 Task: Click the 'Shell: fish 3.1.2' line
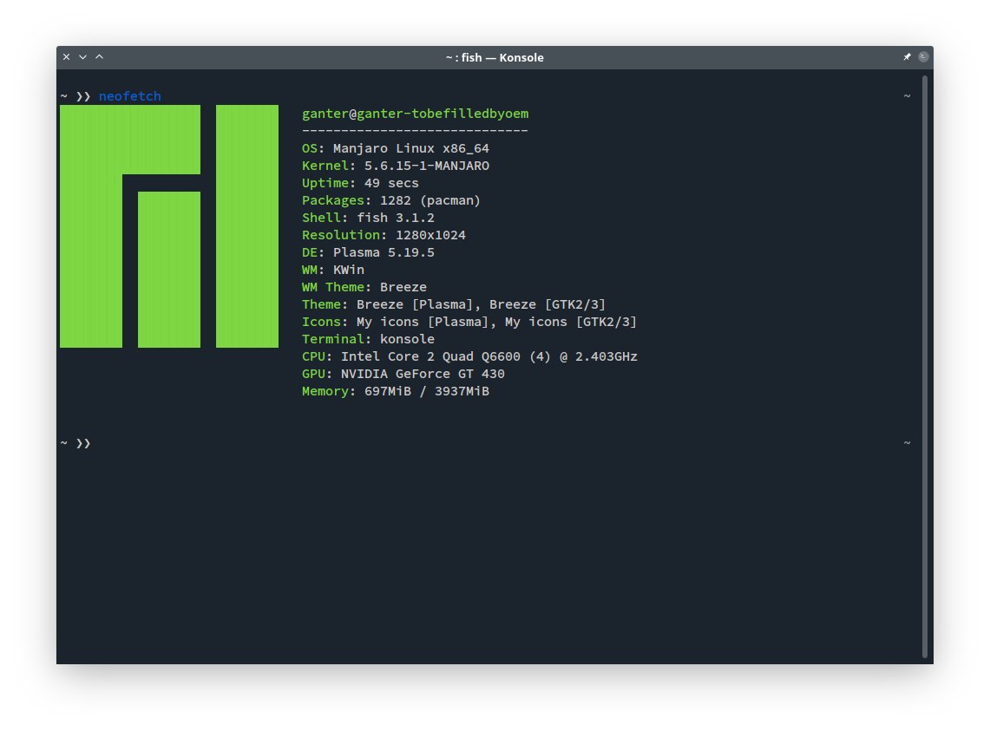coord(368,218)
